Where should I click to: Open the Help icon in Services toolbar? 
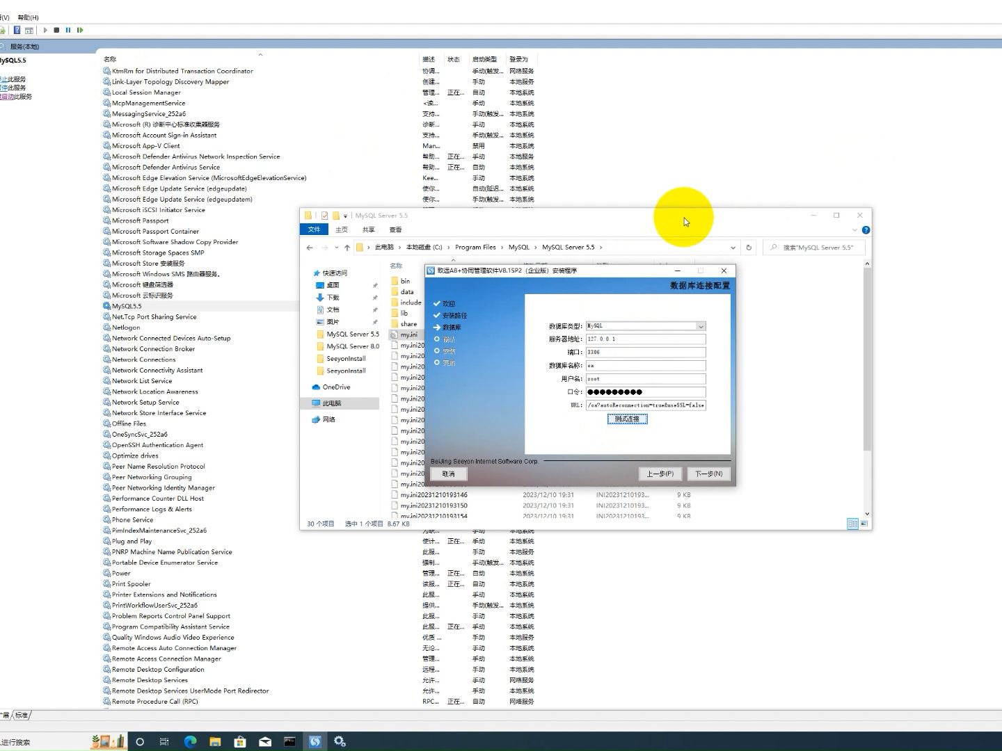(x=17, y=30)
